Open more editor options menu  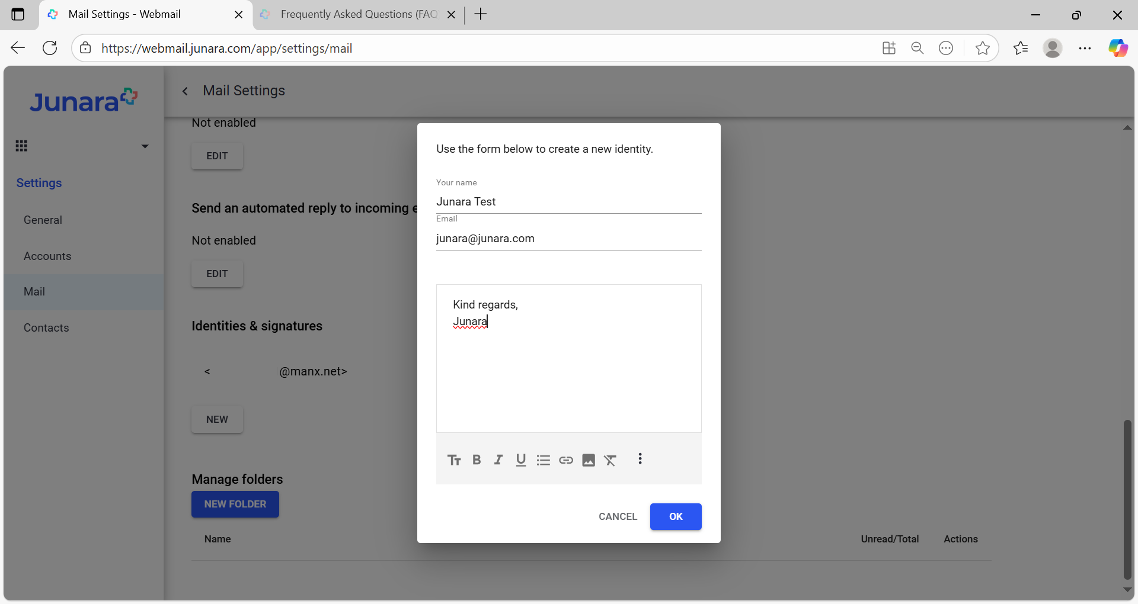pyautogui.click(x=640, y=459)
